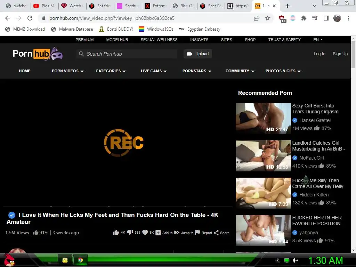Show hidden tray icons arrow
Viewport: 356px width, 267px height.
click(278, 260)
